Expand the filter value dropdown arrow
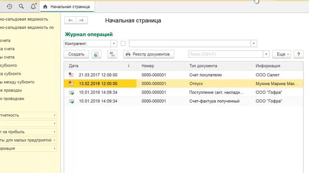The height and width of the screenshot is (173, 309). tap(254, 44)
